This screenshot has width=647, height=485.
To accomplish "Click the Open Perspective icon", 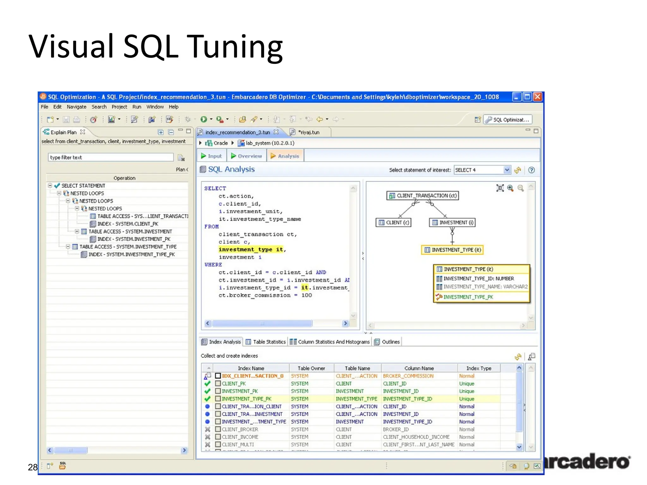I will point(478,120).
